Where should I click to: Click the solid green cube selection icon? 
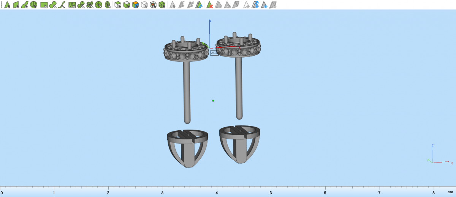162,5
